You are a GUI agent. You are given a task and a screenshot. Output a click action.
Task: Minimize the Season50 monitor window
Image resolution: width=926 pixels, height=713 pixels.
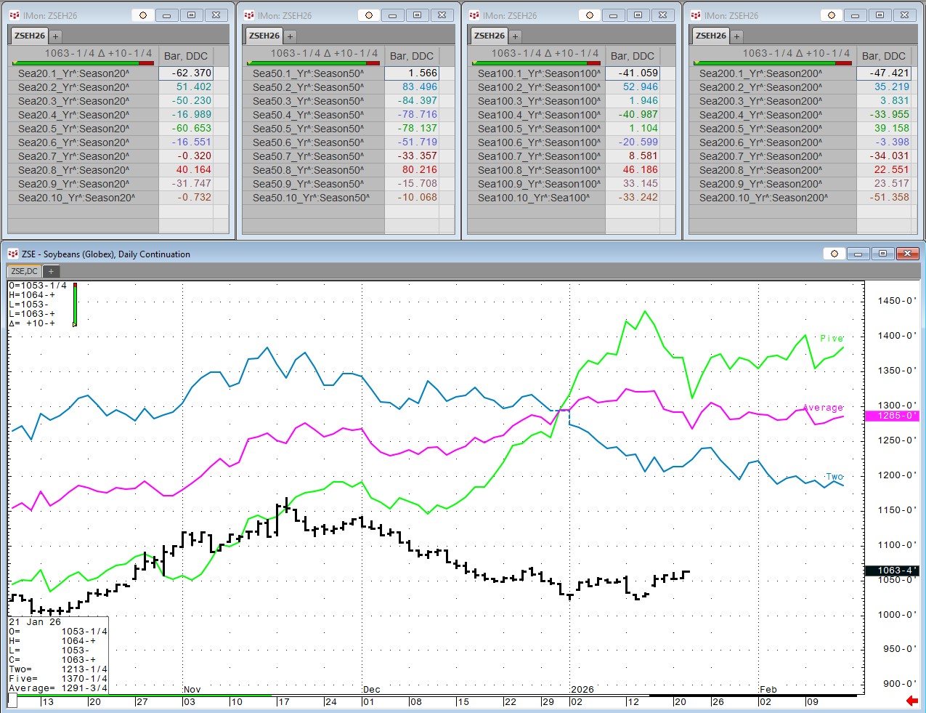point(392,15)
